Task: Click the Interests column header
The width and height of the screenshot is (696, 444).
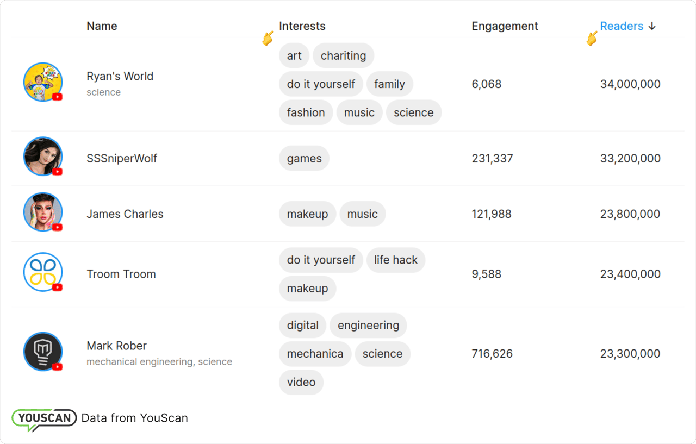Action: [x=302, y=26]
